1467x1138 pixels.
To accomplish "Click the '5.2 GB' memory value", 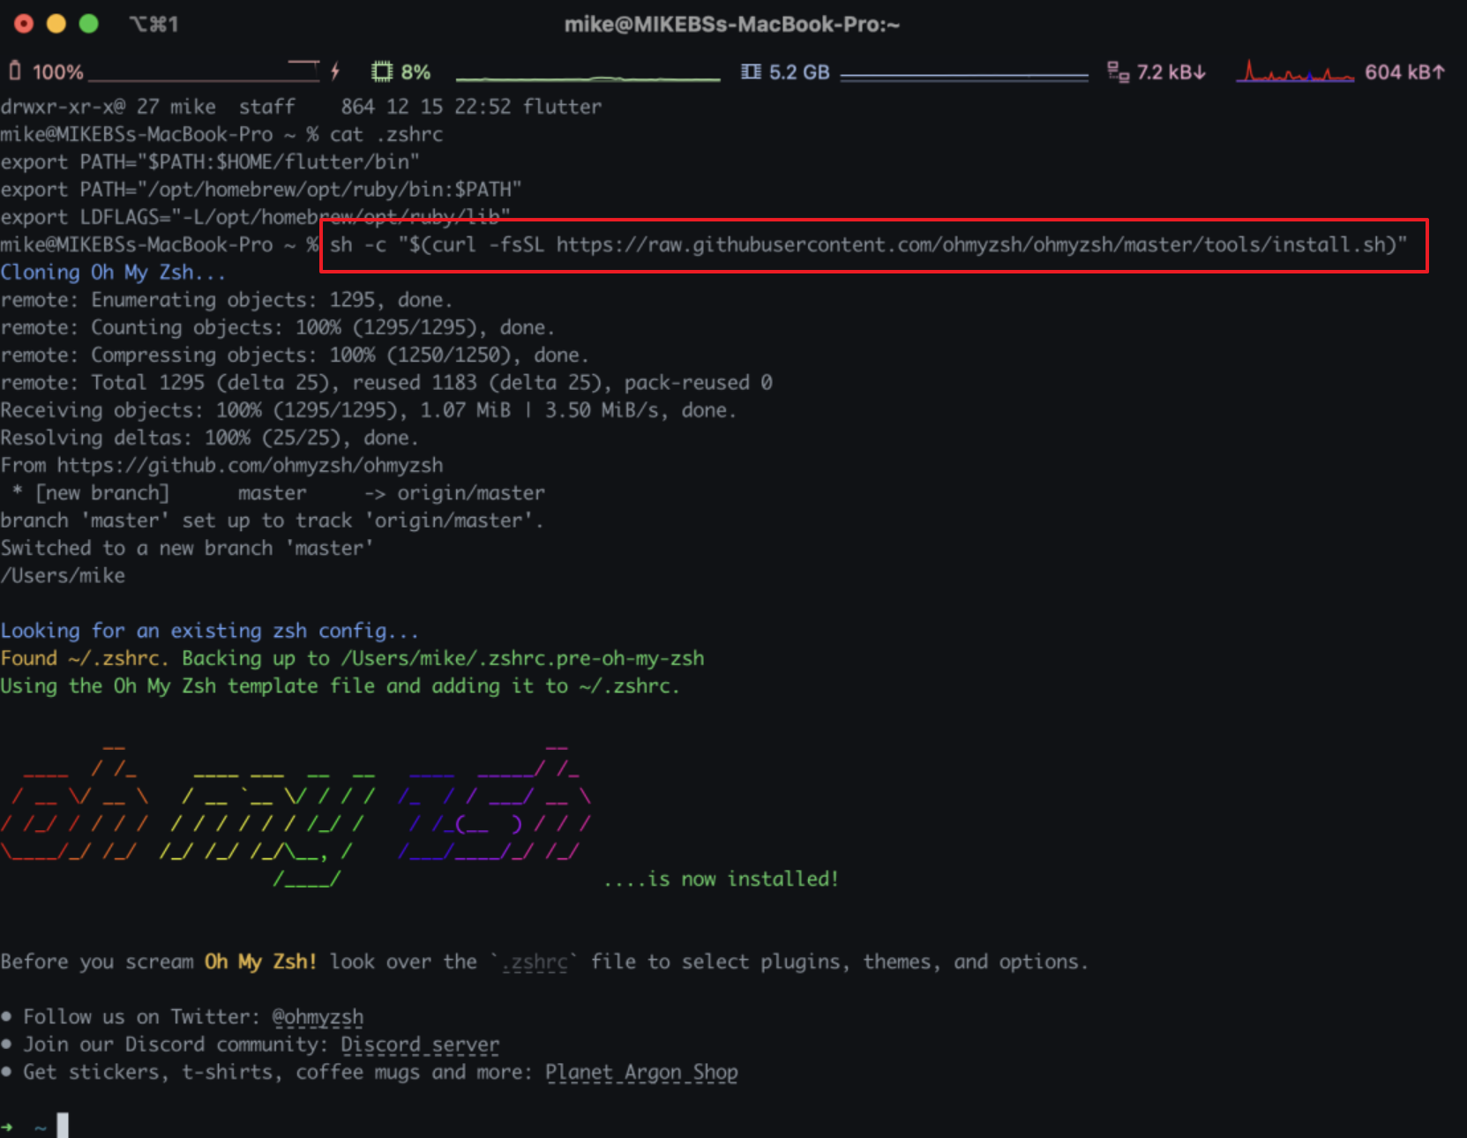I will (799, 72).
